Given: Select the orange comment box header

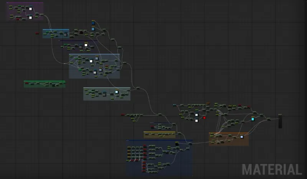Looking at the screenshot, I should click(229, 133).
